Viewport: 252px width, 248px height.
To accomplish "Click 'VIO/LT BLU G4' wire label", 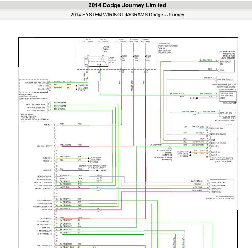I will [x=70, y=187].
